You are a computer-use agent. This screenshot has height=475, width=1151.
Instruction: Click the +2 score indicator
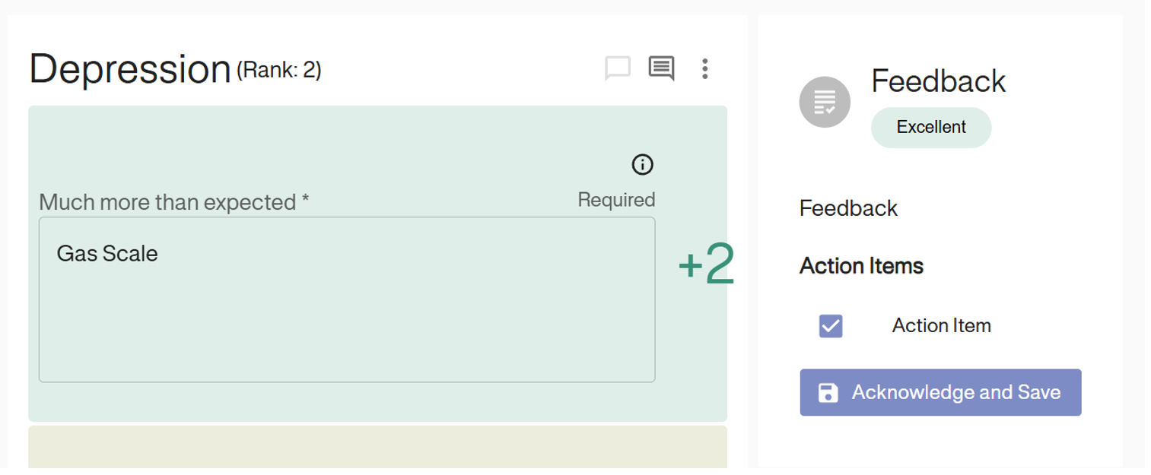pos(706,266)
